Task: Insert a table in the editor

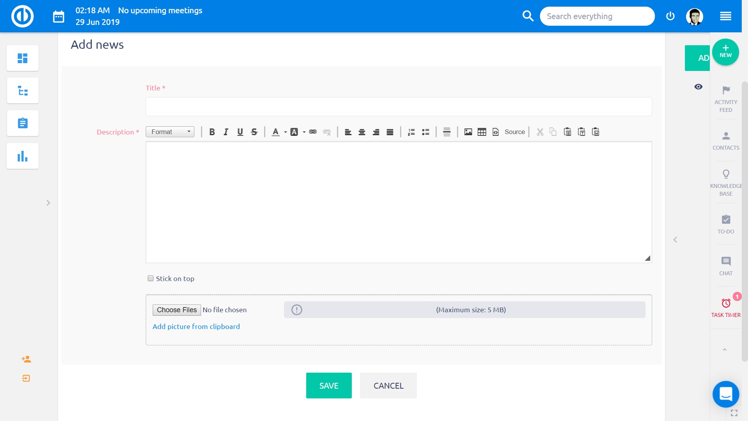Action: [x=482, y=132]
